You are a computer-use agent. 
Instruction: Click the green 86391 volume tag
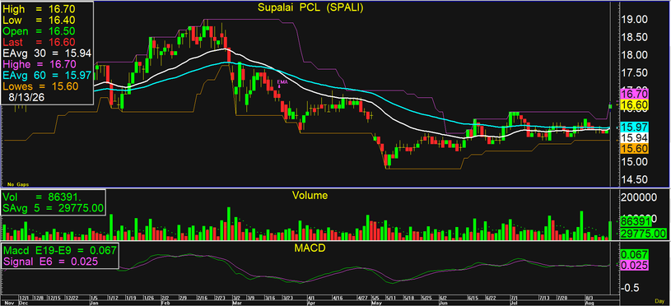634,222
